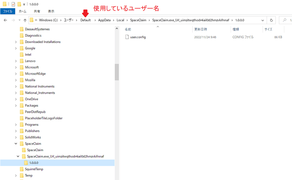This screenshot has height=180, width=292.
Task: Click the Publishers folder icon
Action: click(22, 131)
